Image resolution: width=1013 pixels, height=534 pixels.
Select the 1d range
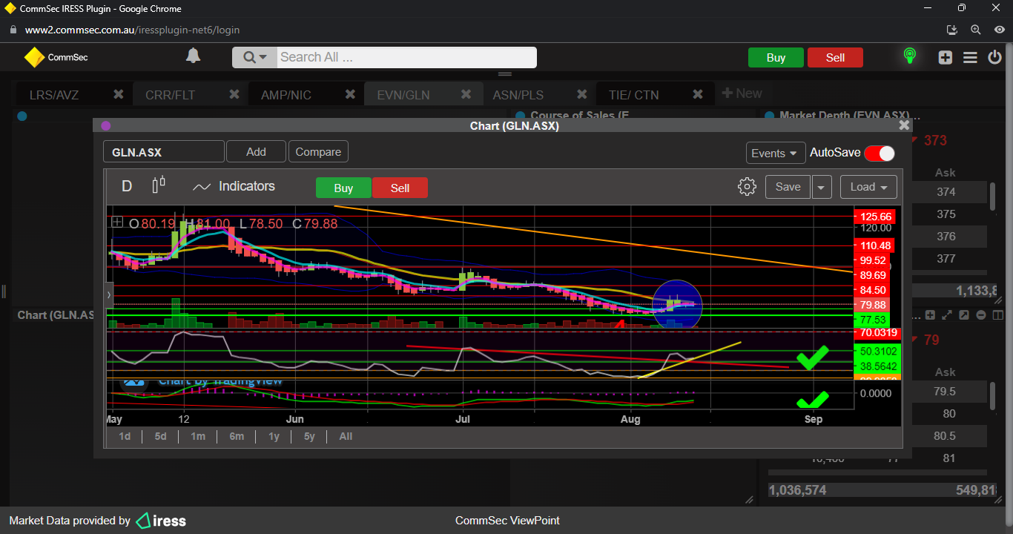click(x=125, y=436)
